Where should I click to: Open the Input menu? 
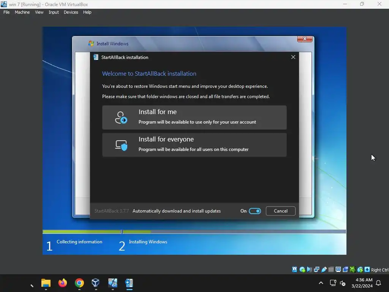click(54, 12)
